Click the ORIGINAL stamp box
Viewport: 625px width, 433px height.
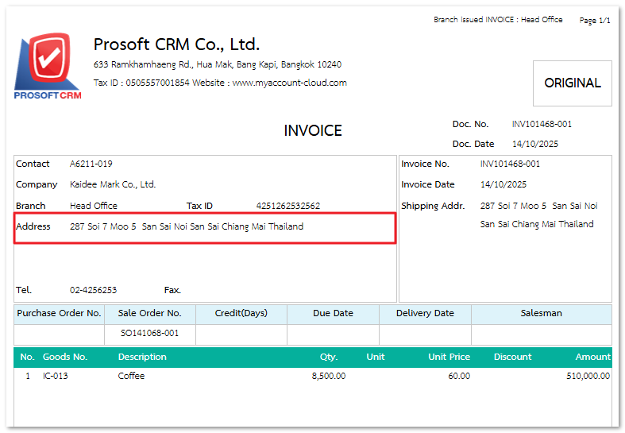pyautogui.click(x=572, y=83)
